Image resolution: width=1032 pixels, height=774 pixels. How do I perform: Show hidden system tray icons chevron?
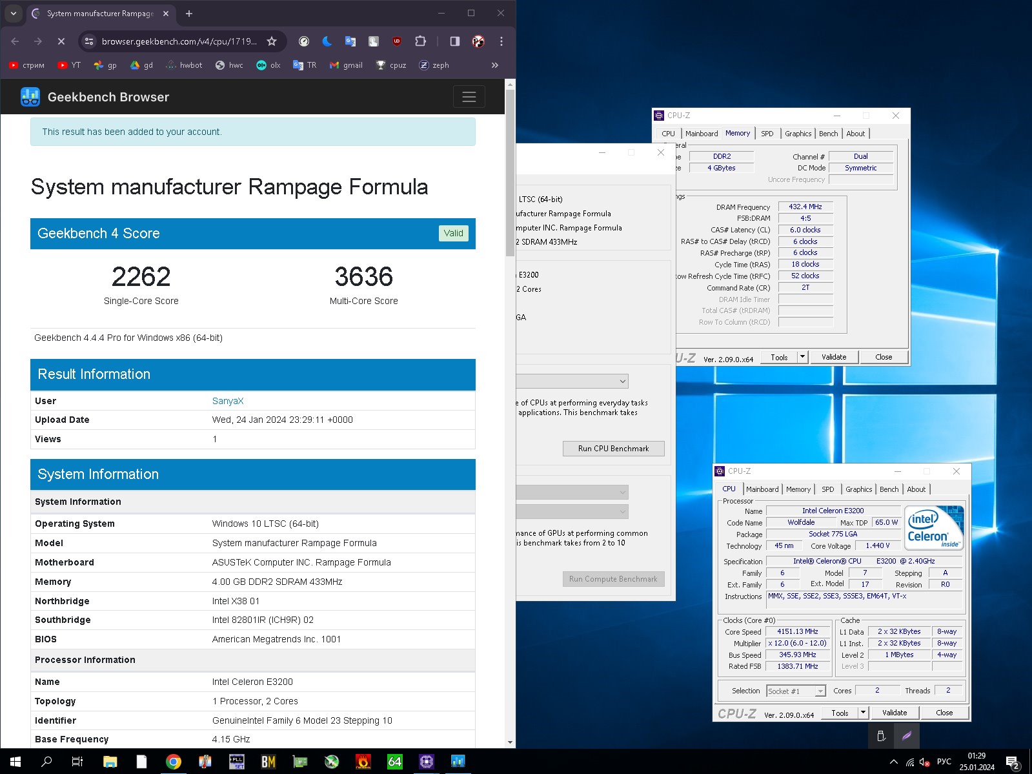894,762
